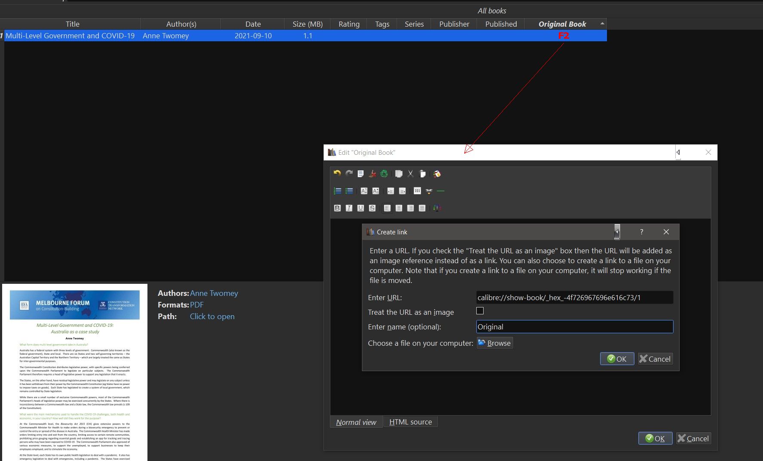Click the Select all page icon

tap(361, 174)
